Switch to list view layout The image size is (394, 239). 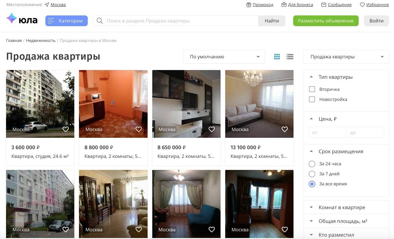pyautogui.click(x=290, y=57)
